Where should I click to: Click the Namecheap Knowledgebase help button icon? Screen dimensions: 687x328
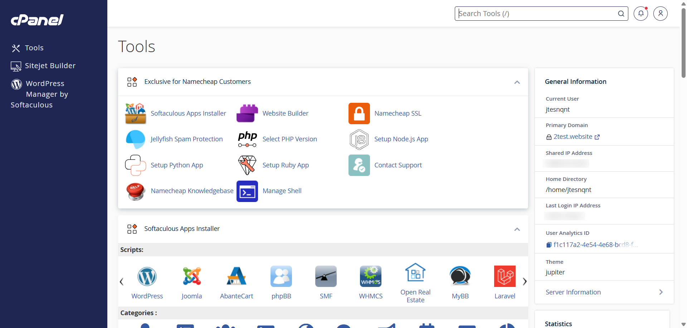[x=136, y=191]
